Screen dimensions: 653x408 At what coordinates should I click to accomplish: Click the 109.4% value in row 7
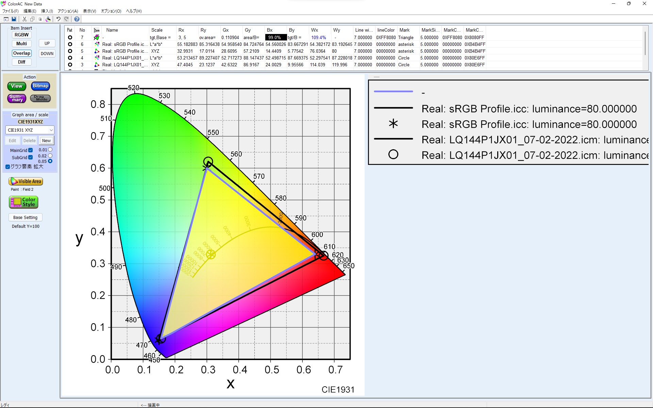coord(319,37)
